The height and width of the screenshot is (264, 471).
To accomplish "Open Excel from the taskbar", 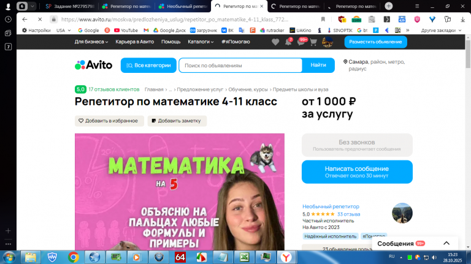I will pyautogui.click(x=244, y=257).
